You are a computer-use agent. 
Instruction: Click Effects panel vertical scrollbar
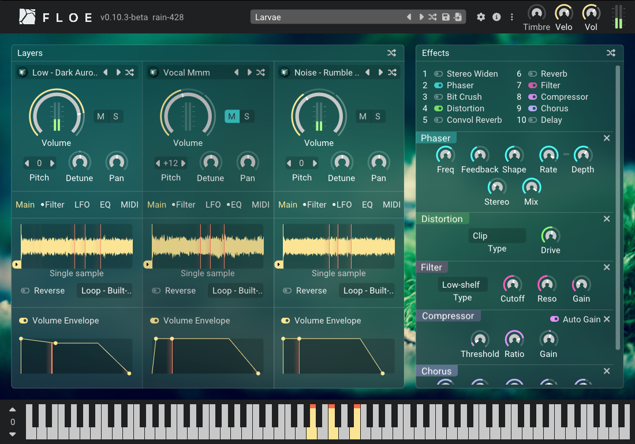(618, 207)
